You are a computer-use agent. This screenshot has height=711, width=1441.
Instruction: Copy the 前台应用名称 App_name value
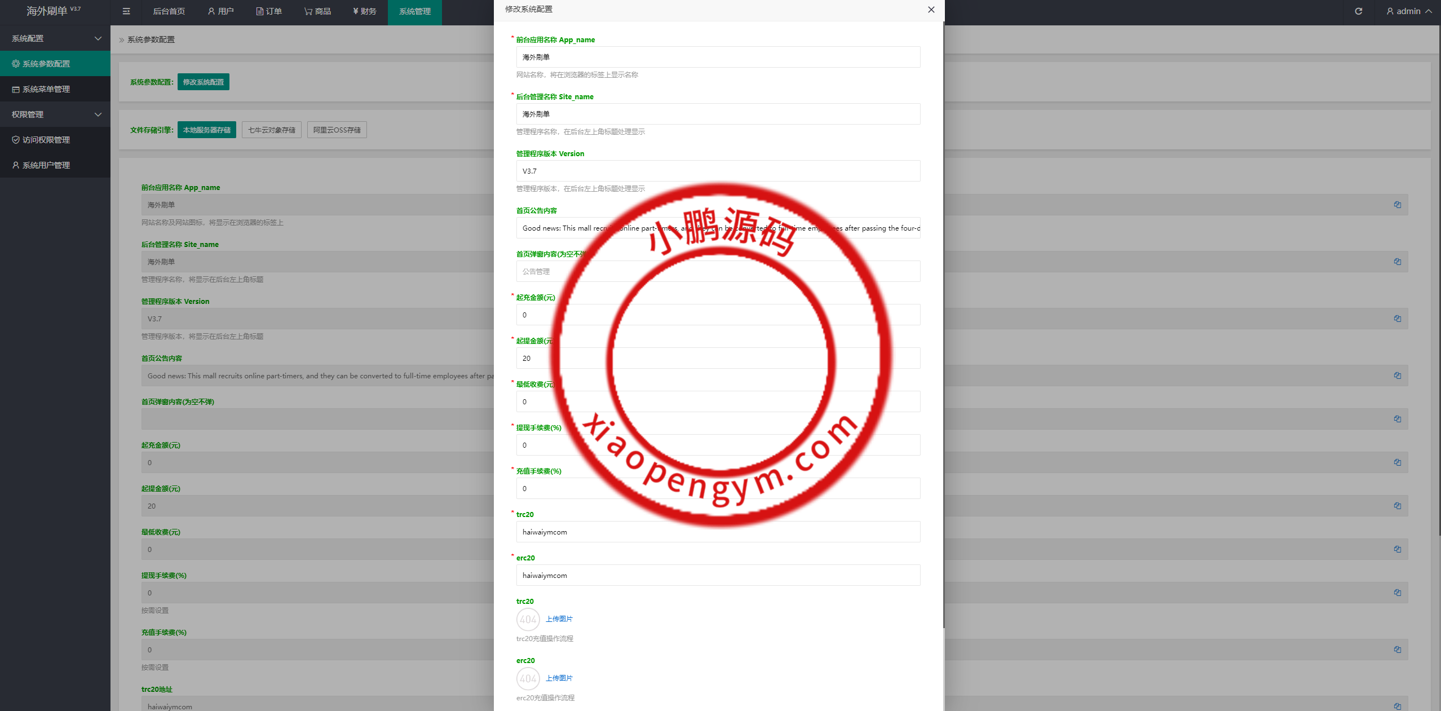[x=1398, y=205]
